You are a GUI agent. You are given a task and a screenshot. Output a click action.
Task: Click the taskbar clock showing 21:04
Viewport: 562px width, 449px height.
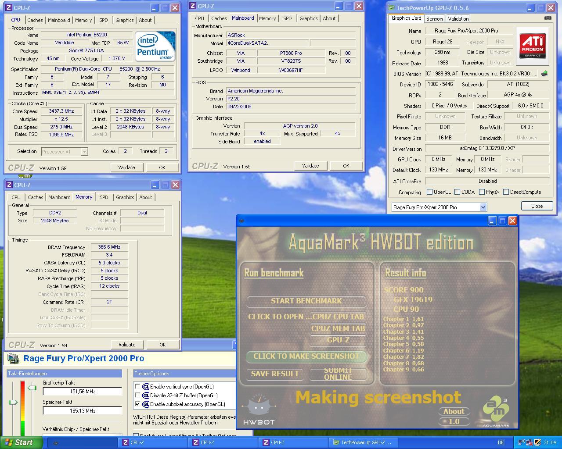click(550, 442)
